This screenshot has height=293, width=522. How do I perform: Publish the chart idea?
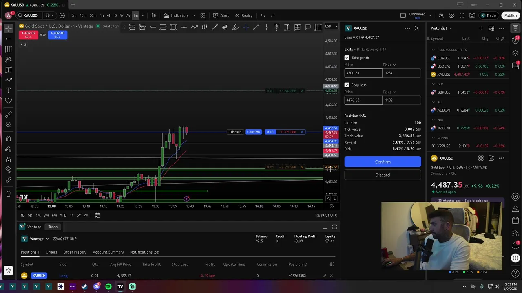click(510, 15)
